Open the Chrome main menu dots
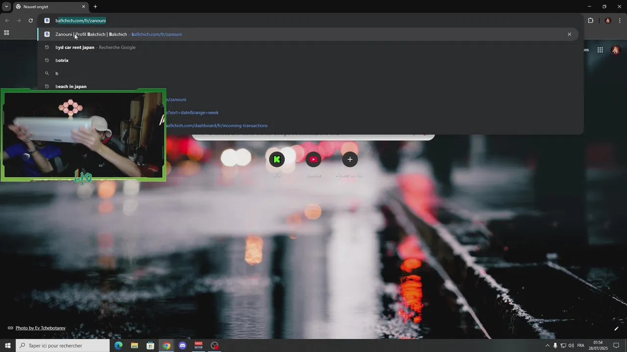This screenshot has width=627, height=352. coord(620,21)
